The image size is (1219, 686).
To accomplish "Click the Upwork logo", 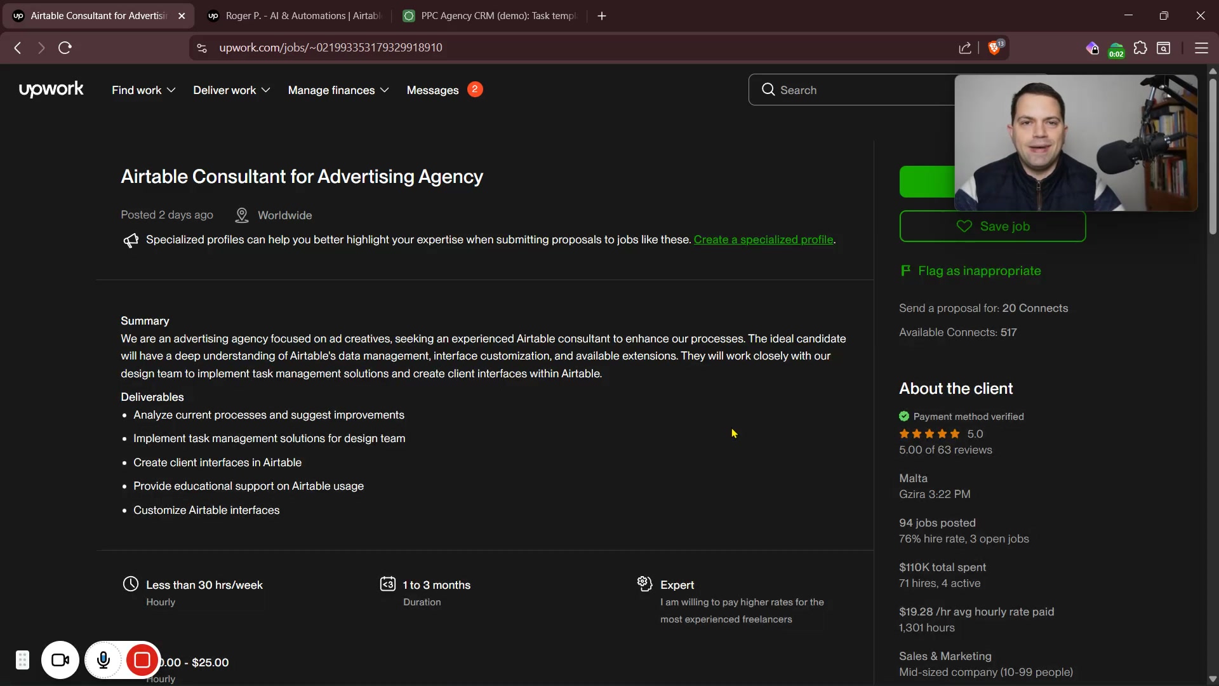I will pos(51,90).
